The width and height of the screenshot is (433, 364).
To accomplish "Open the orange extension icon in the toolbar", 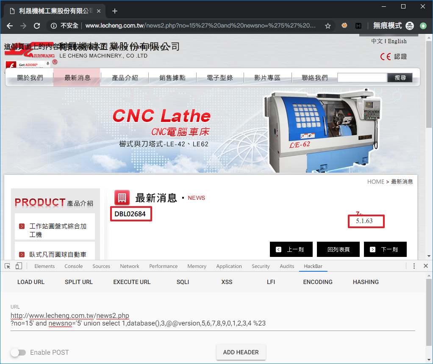I will [344, 26].
